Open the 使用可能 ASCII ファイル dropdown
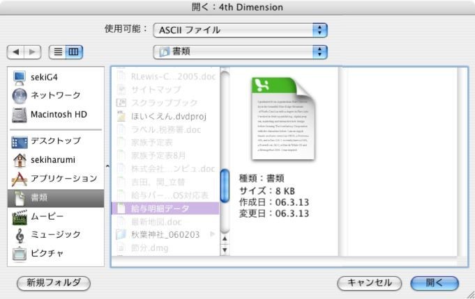475x299 pixels. click(241, 30)
